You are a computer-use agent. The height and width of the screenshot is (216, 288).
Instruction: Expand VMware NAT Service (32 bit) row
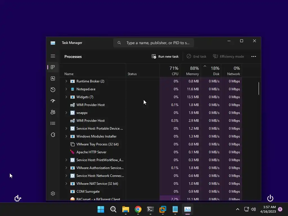(66, 183)
